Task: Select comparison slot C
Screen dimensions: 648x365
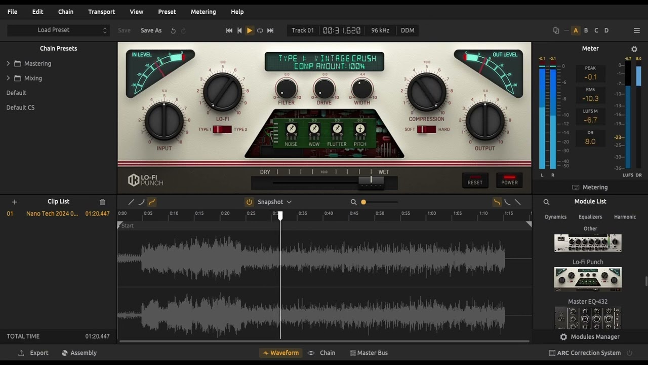Action: point(596,30)
